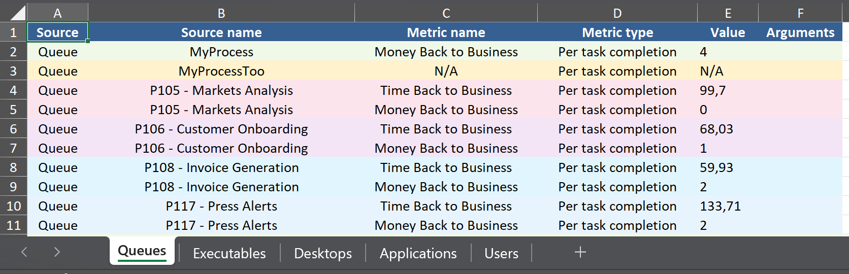Viewport: 849px width, 274px height.
Task: Open the Desktops sheet tab
Action: tap(322, 253)
